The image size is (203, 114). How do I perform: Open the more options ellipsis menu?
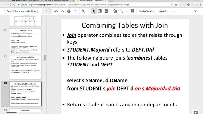pos(174,11)
